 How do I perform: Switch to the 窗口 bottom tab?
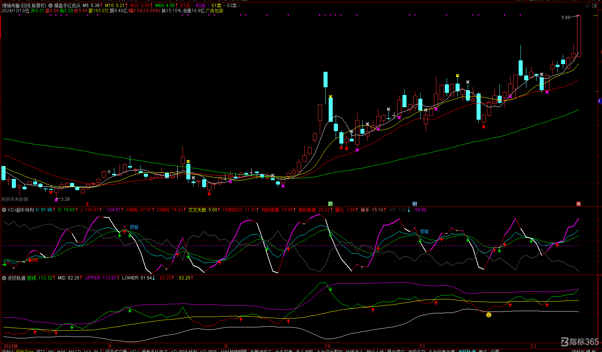pos(41,351)
